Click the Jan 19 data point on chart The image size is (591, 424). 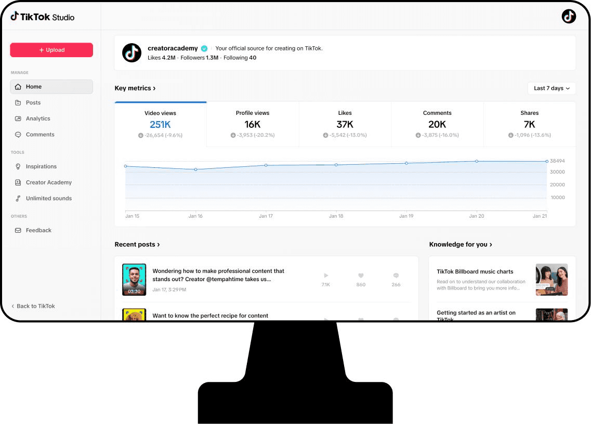406,163
